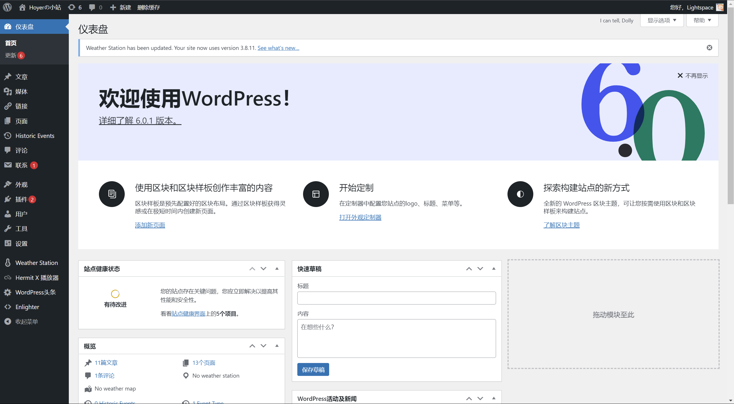The width and height of the screenshot is (734, 404).
Task: Open the WordPress logo menu
Action: point(7,7)
